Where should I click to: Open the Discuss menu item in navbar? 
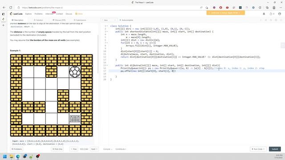point(69,14)
